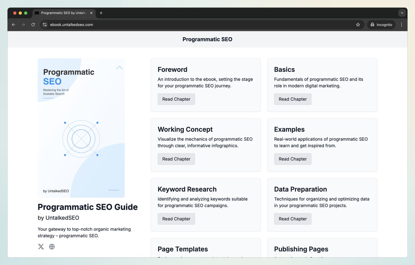Open a new tab with plus icon
This screenshot has height=265, width=415.
pyautogui.click(x=101, y=13)
